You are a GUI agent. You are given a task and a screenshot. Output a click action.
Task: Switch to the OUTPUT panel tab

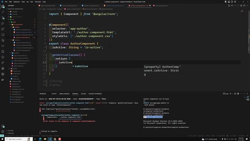(54, 94)
